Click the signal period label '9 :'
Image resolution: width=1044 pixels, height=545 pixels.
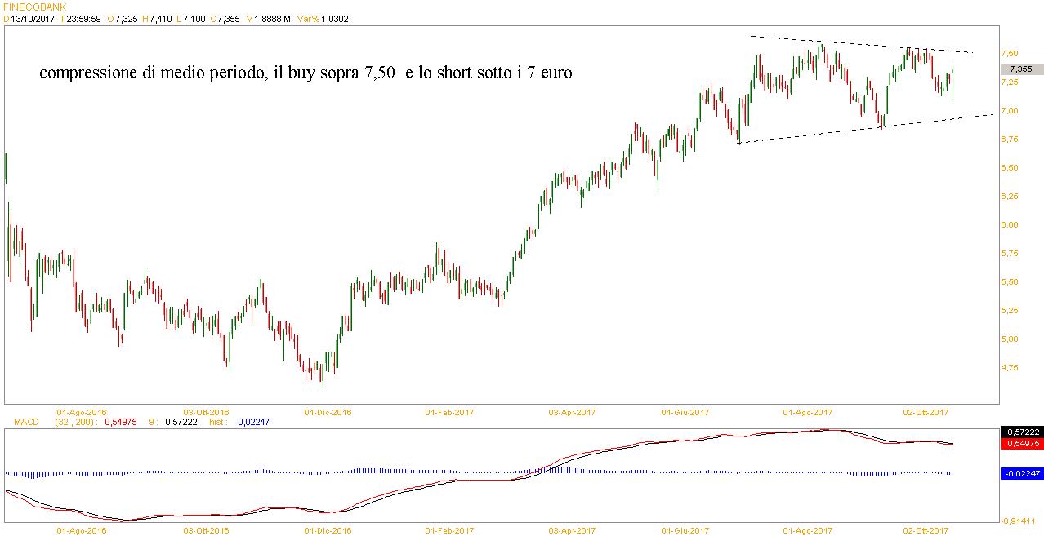pos(154,422)
